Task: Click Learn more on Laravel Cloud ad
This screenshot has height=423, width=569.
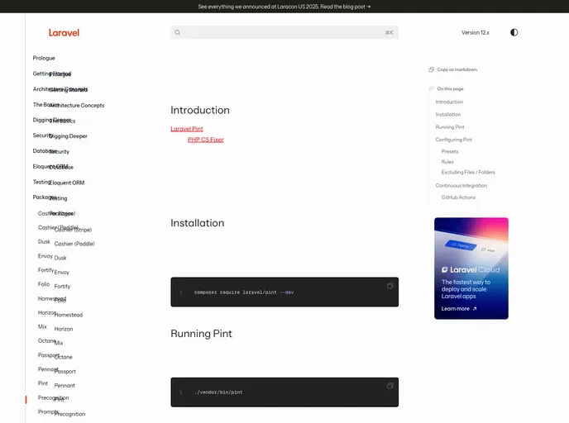Action: (x=459, y=309)
